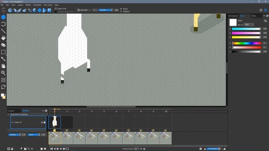The height and width of the screenshot is (151, 269).
Task: Select the Rectangle marquee tool
Action: point(3,52)
